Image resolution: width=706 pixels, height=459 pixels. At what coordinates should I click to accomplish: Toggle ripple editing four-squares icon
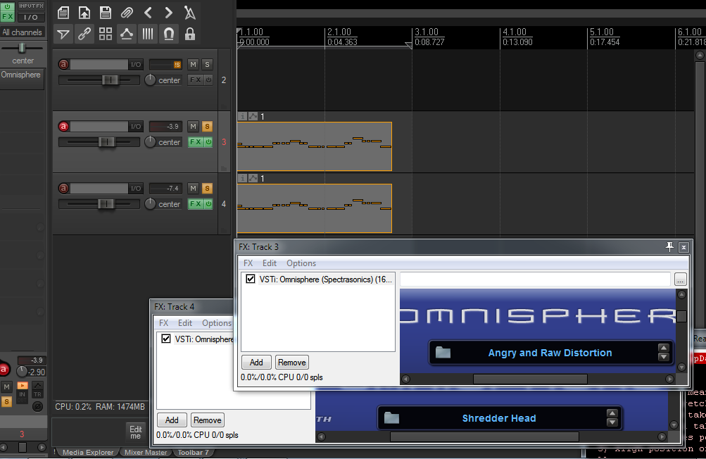pyautogui.click(x=106, y=34)
